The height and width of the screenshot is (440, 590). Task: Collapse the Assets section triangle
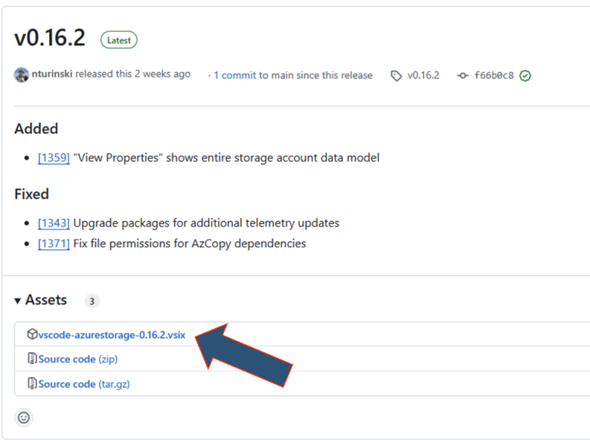tap(18, 301)
